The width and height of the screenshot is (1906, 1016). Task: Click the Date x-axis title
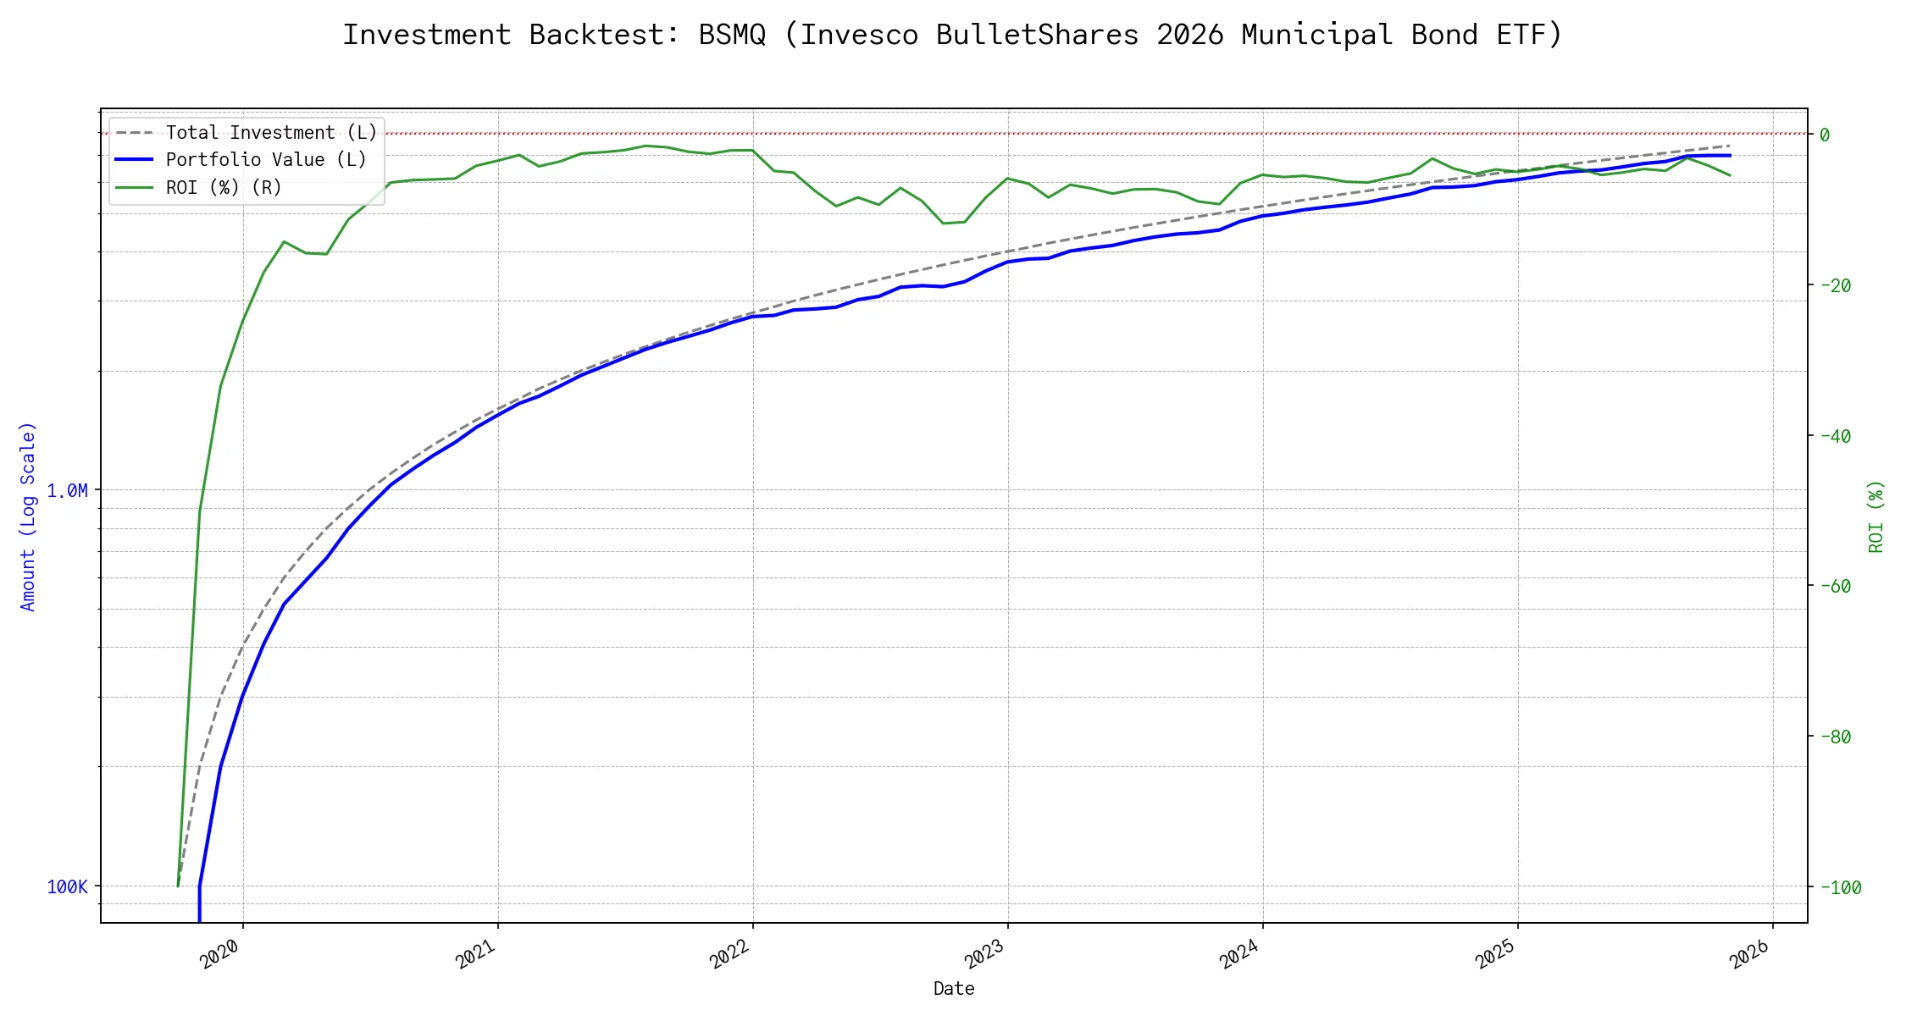click(954, 989)
